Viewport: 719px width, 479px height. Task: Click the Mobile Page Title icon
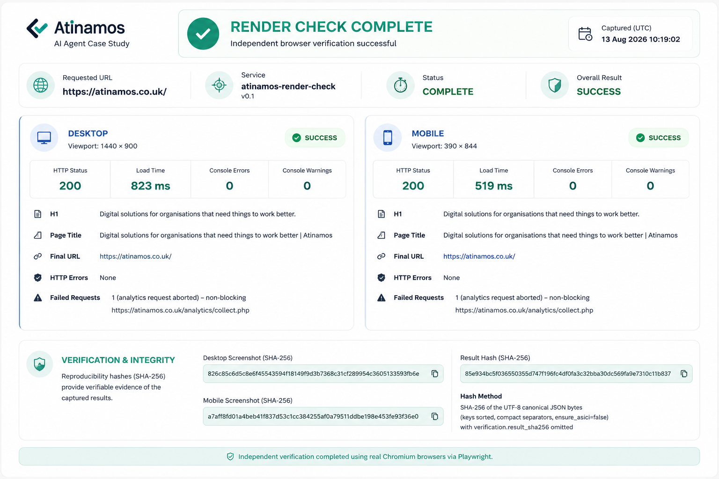[382, 235]
